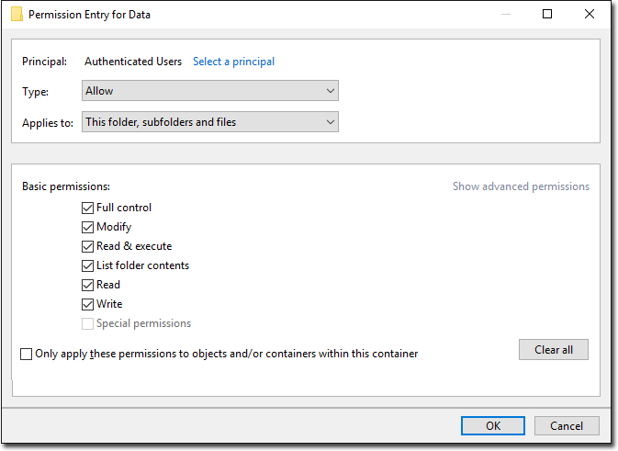Image resolution: width=618 pixels, height=451 pixels.
Task: Click Select a principal link
Action: point(234,62)
